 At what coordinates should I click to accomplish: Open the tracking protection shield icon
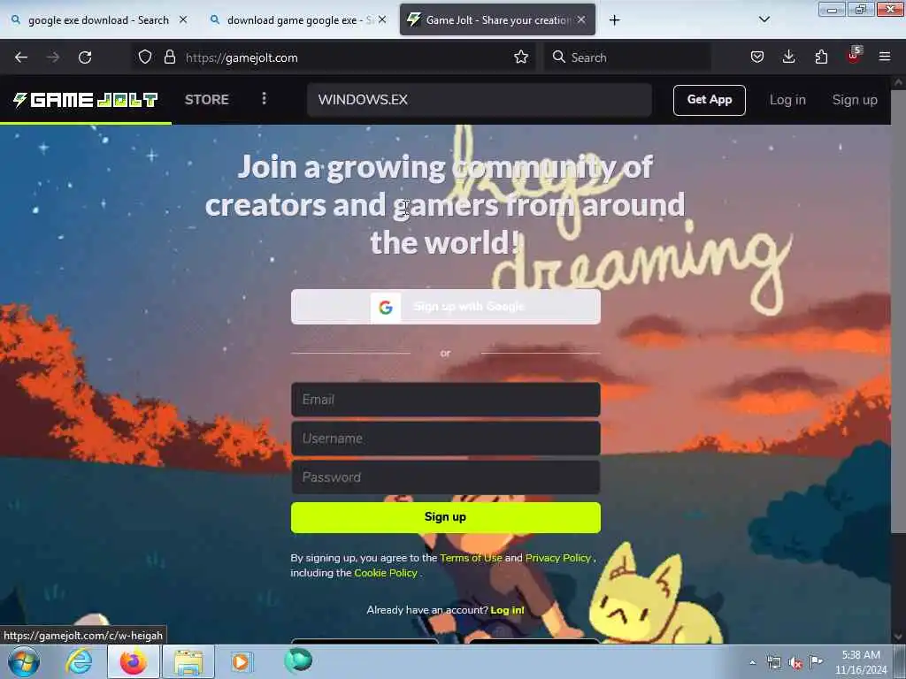coord(145,57)
